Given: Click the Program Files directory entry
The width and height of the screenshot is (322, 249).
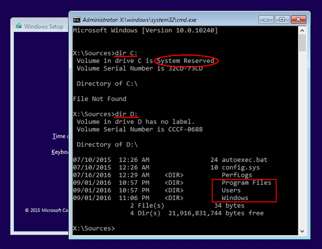Looking at the screenshot, I should [246, 183].
